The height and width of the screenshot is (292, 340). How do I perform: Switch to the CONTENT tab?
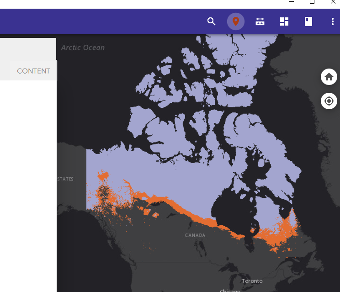pyautogui.click(x=33, y=71)
